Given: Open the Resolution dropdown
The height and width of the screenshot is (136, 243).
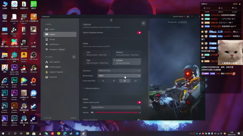Looking at the screenshot, I should click(119, 71).
